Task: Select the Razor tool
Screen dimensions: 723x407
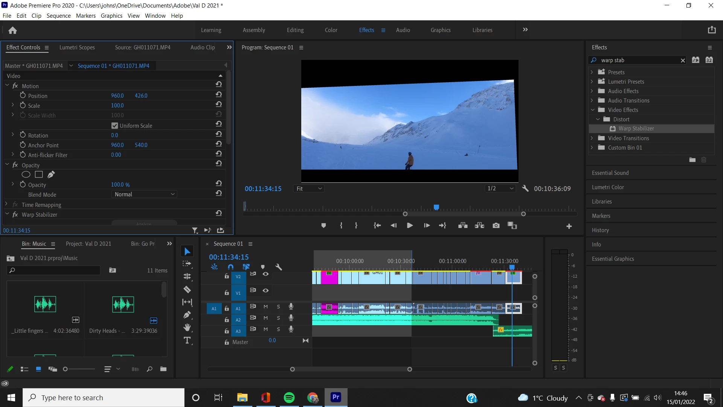Action: point(187,289)
